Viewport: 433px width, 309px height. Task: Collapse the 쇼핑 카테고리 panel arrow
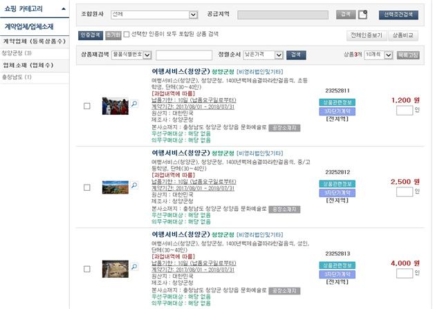pyautogui.click(x=64, y=9)
